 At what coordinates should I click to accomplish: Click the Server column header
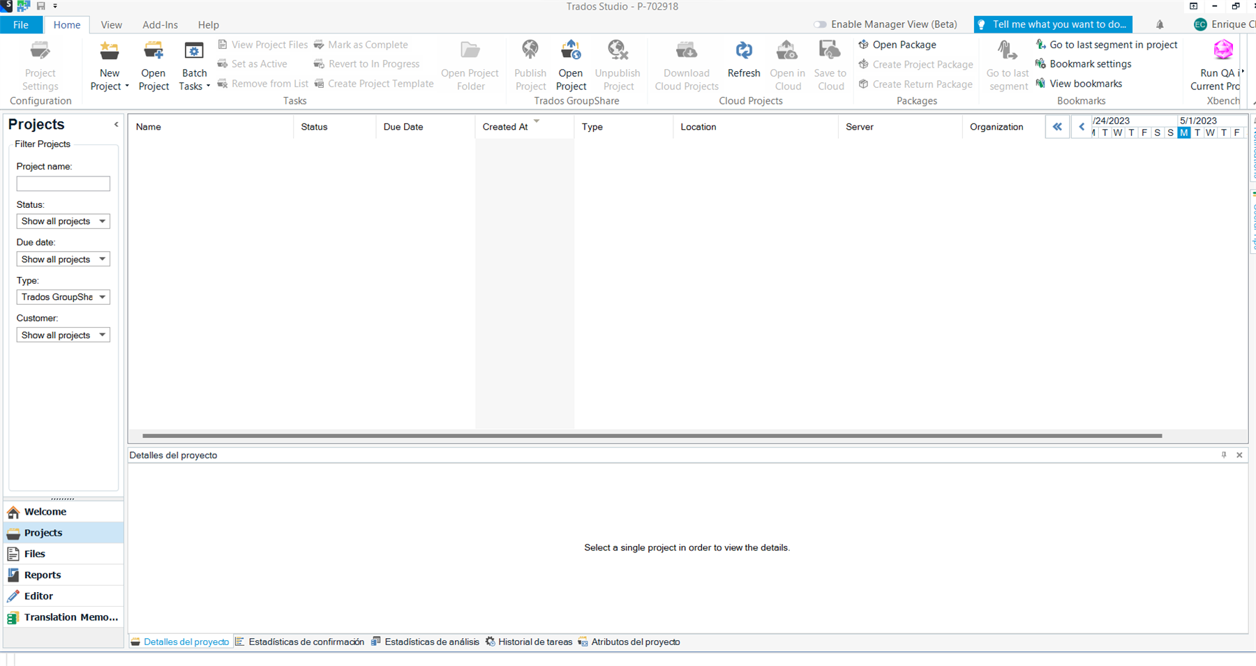point(900,127)
